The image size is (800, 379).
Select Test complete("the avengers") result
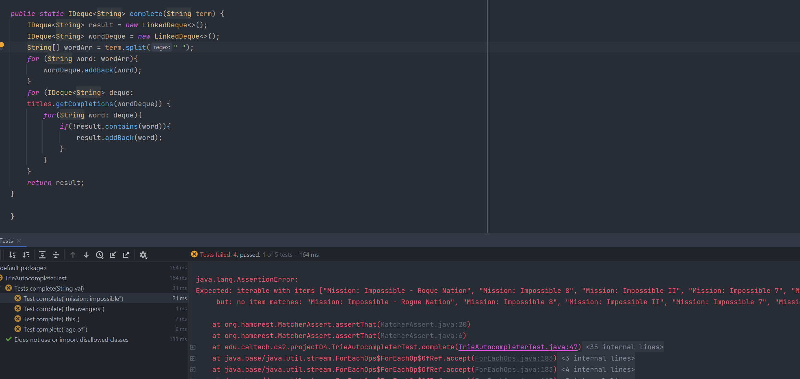(x=64, y=309)
